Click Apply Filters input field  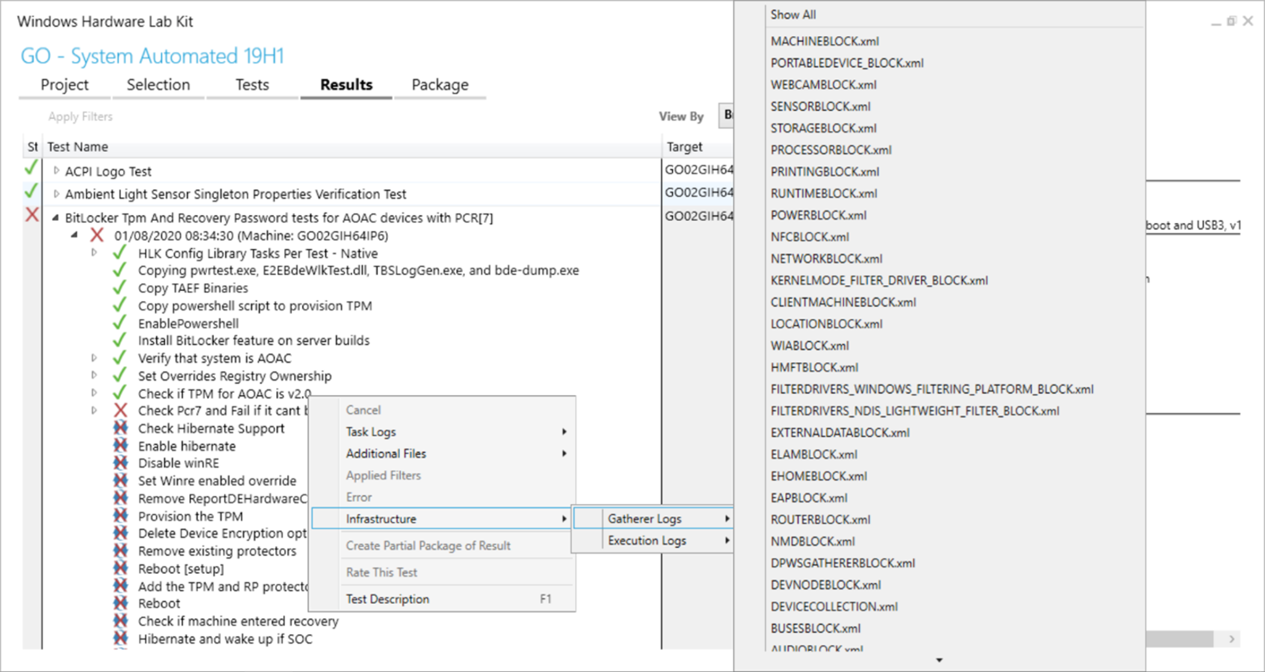point(81,116)
